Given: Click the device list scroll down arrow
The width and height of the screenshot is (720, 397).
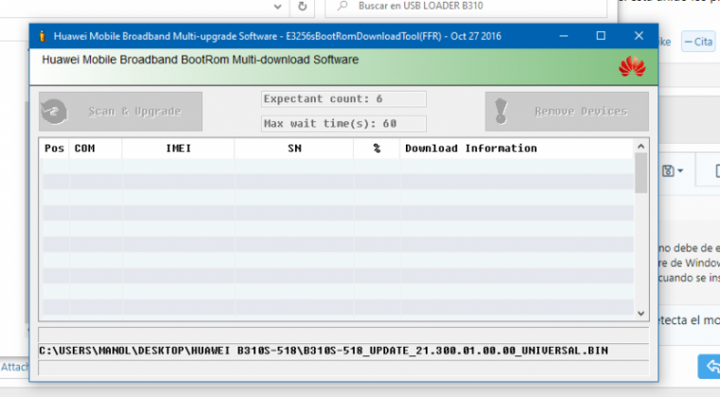Looking at the screenshot, I should 641,314.
